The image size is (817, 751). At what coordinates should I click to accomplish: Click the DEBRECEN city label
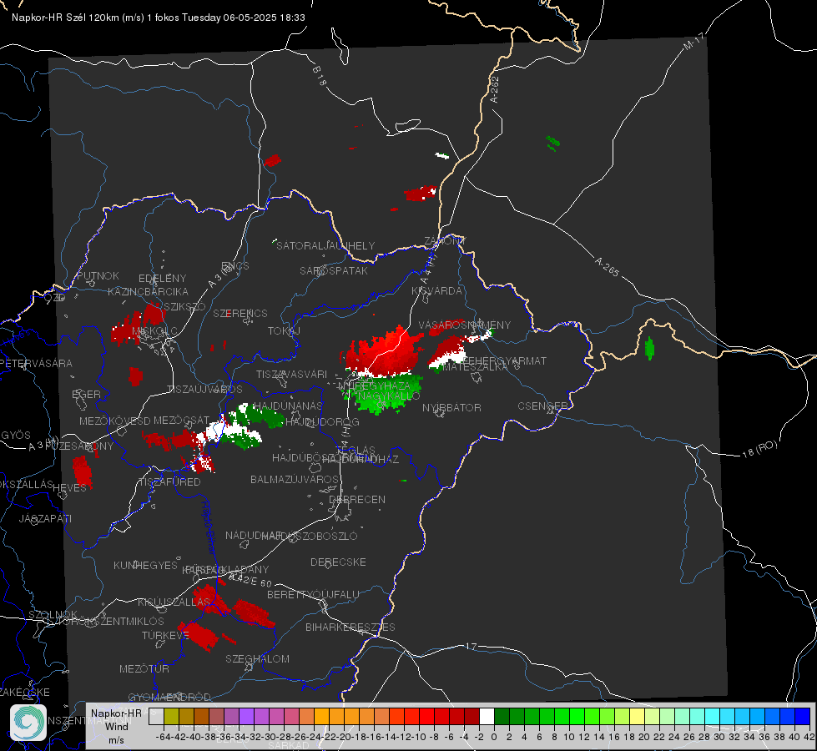[357, 499]
